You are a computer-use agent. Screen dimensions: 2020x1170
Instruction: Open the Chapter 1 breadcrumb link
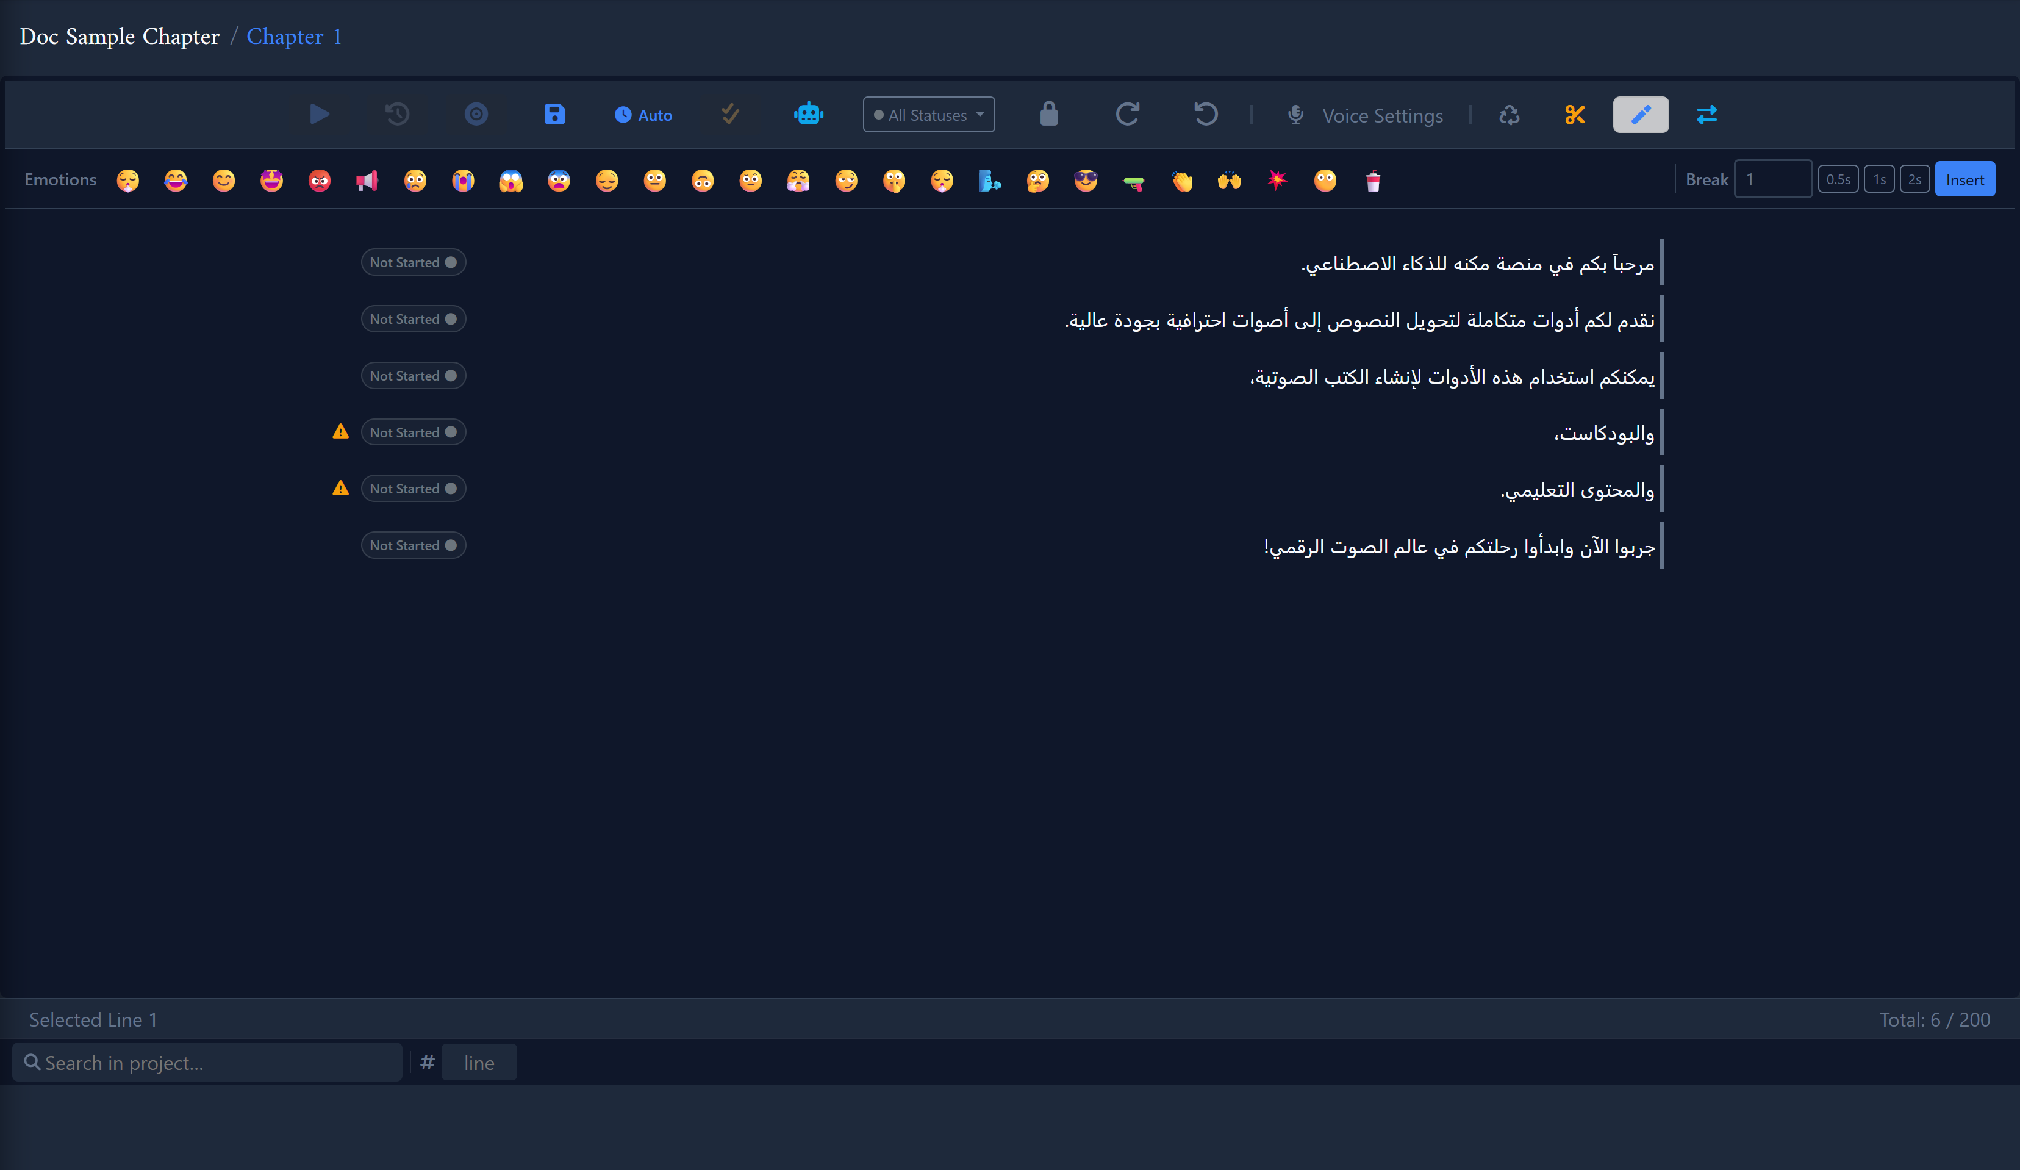294,37
